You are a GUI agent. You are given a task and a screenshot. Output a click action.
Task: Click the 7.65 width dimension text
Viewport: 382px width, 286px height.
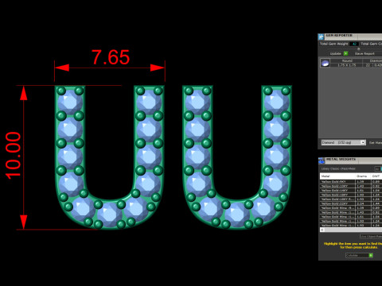111,57
